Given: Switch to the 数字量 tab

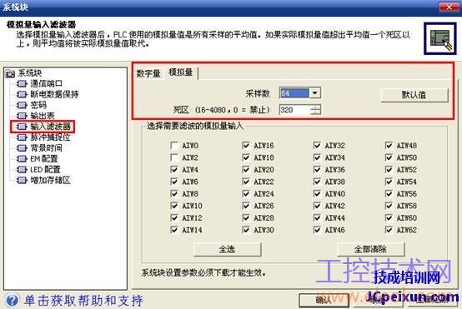Looking at the screenshot, I should pyautogui.click(x=148, y=73).
